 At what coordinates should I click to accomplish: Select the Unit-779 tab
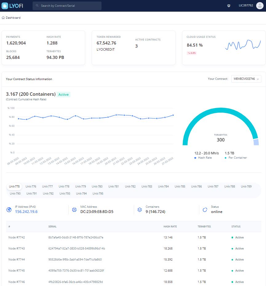pos(81,186)
